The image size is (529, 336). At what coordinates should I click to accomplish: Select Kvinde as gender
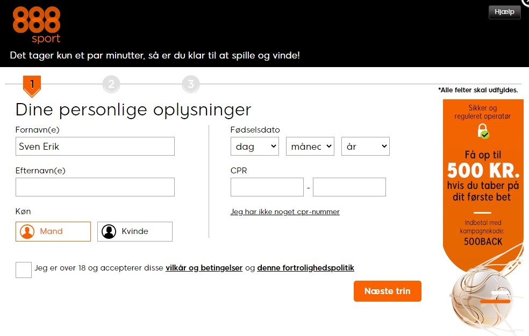tap(134, 231)
